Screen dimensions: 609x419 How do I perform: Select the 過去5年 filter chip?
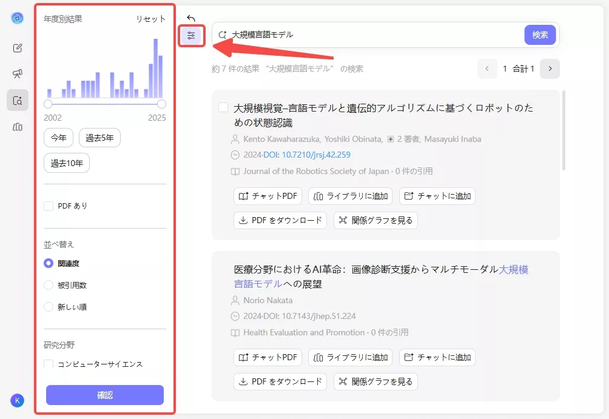tap(99, 137)
